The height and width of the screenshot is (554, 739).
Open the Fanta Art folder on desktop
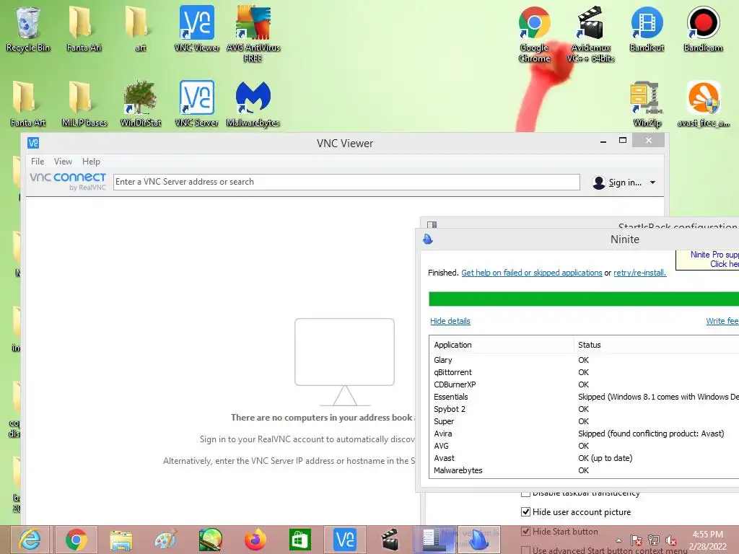[28, 104]
